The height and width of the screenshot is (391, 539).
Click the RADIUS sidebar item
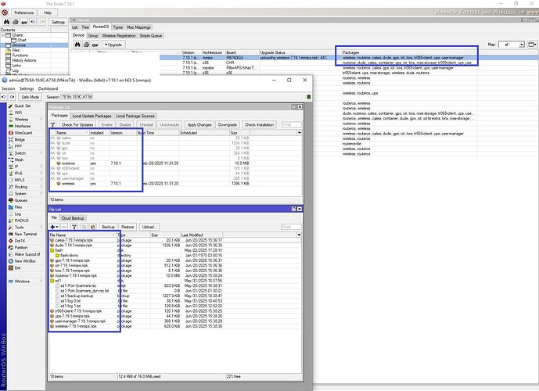coord(20,221)
